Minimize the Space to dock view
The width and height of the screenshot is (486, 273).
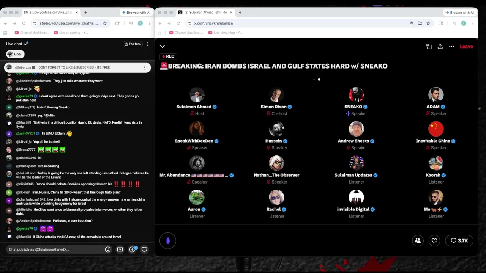coord(429,47)
